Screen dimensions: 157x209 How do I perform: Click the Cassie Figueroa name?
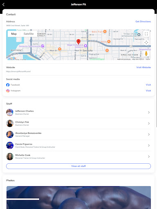(24, 144)
